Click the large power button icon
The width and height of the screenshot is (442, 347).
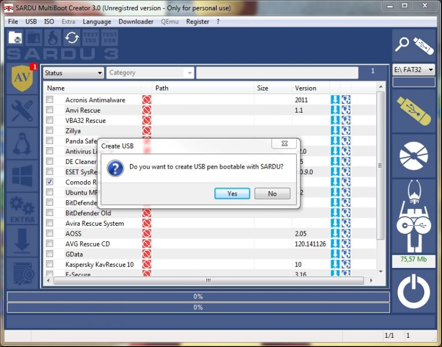click(x=414, y=291)
